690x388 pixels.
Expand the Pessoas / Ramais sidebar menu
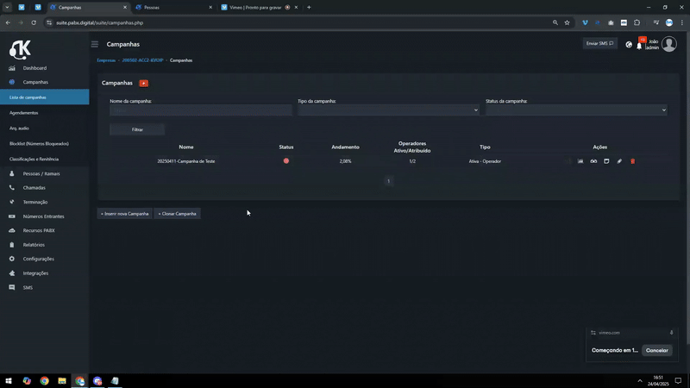click(x=41, y=174)
